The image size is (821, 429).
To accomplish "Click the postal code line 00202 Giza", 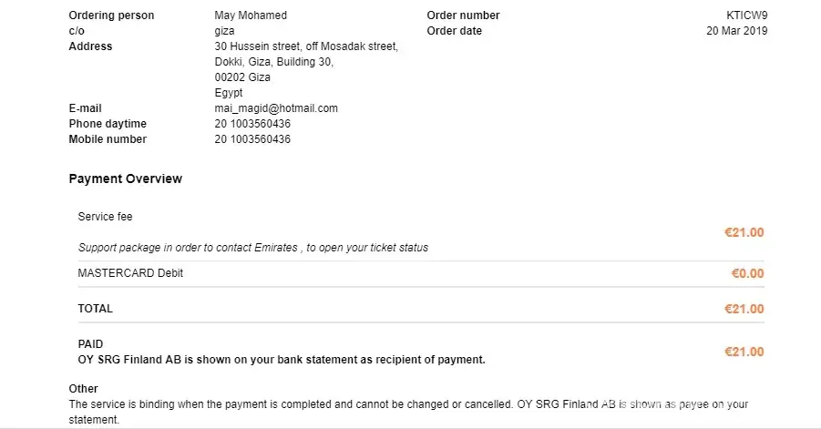I will click(x=242, y=77).
